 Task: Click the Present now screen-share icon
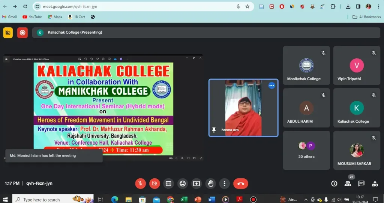196,184
